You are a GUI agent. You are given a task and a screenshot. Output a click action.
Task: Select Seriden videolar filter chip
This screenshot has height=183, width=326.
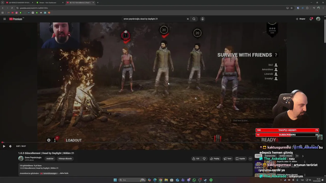click(286, 156)
